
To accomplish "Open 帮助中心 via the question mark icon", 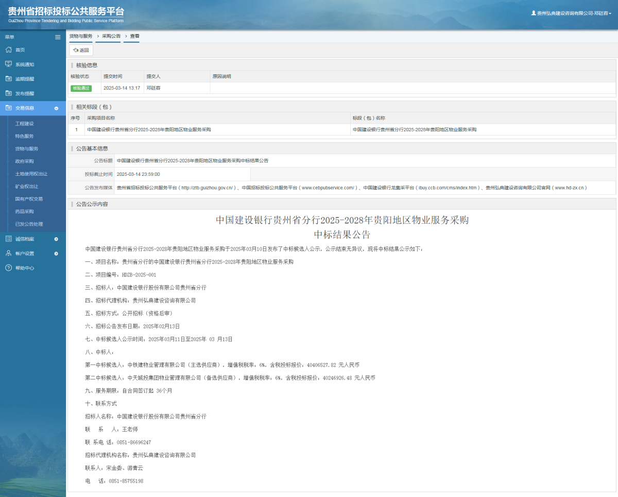I will click(x=7, y=268).
